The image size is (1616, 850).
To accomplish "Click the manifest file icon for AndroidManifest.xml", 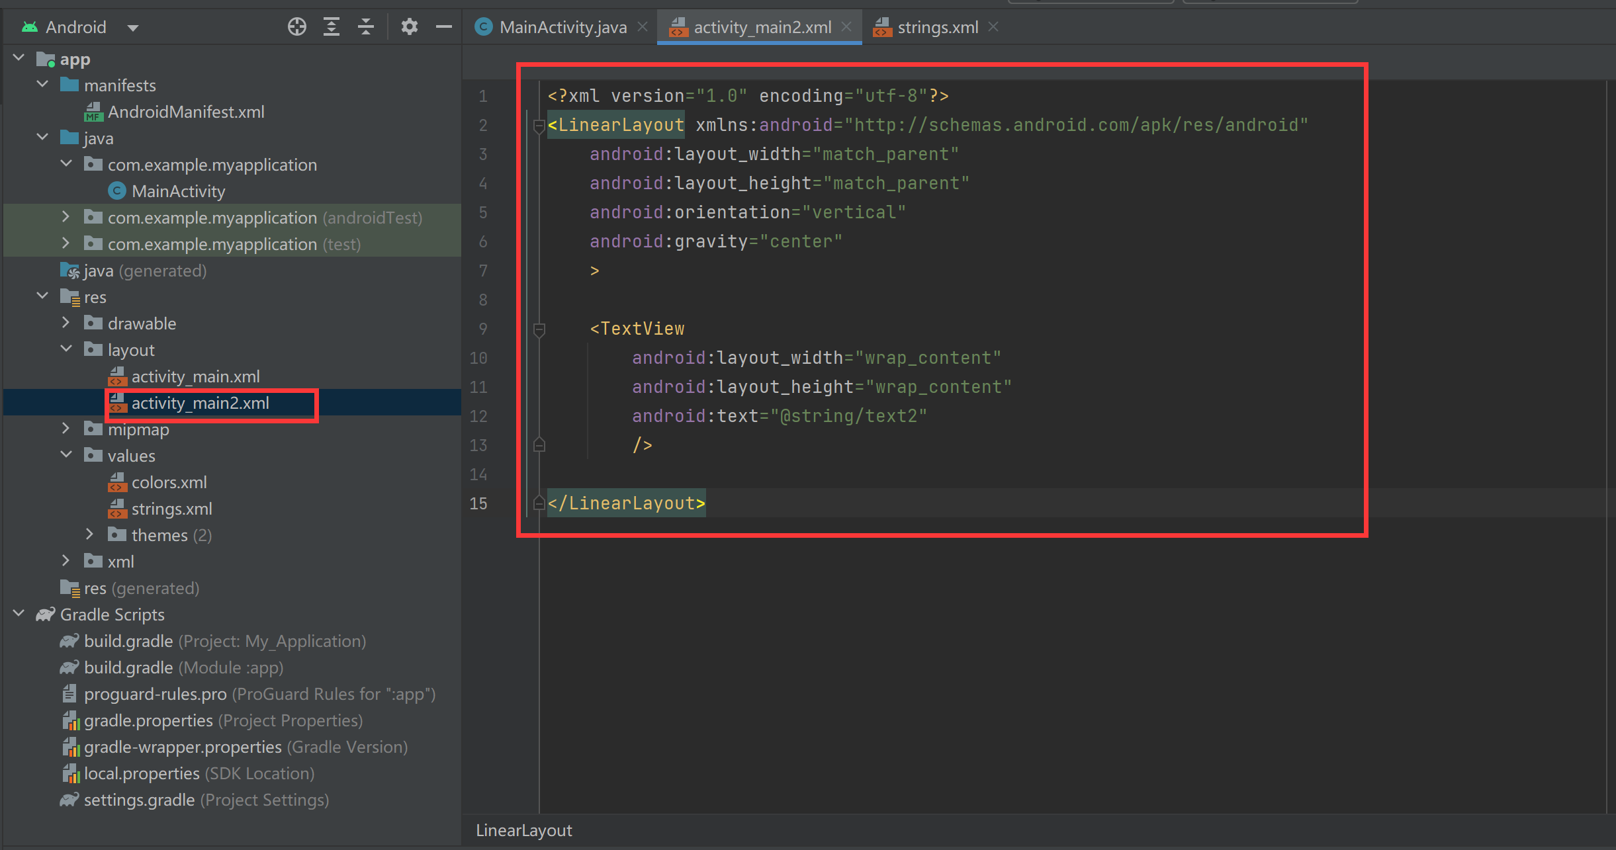I will tap(93, 112).
